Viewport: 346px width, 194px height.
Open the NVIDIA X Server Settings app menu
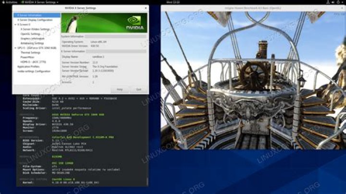click(x=40, y=2)
